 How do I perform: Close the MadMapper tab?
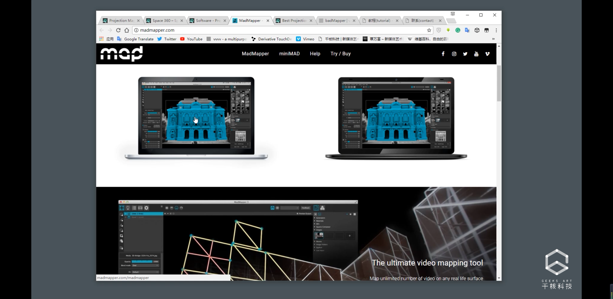click(268, 20)
